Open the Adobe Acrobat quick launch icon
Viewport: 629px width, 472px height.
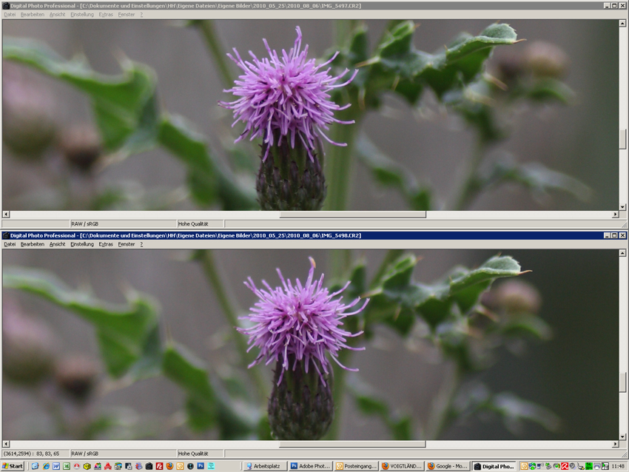(x=108, y=466)
